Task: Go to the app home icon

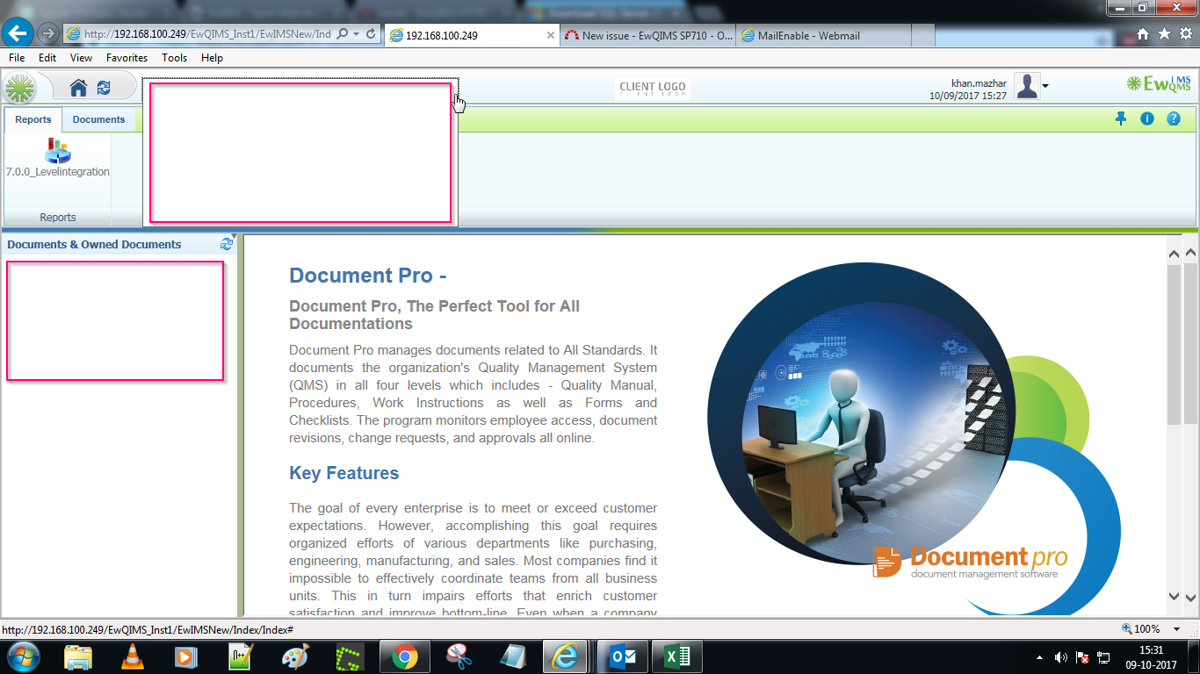Action: pyautogui.click(x=79, y=88)
